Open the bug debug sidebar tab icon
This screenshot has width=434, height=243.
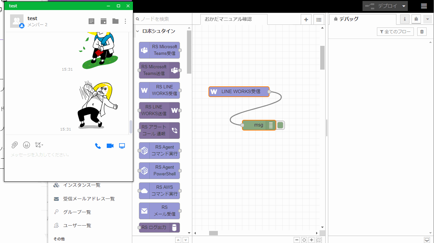(416, 19)
